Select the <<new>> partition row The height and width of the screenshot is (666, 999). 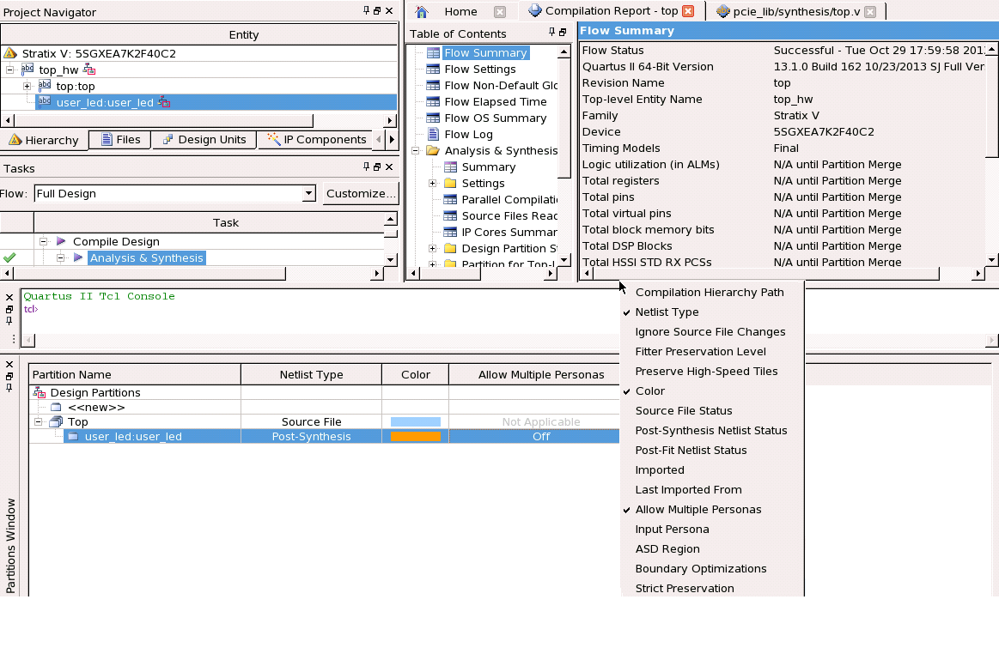coord(96,408)
